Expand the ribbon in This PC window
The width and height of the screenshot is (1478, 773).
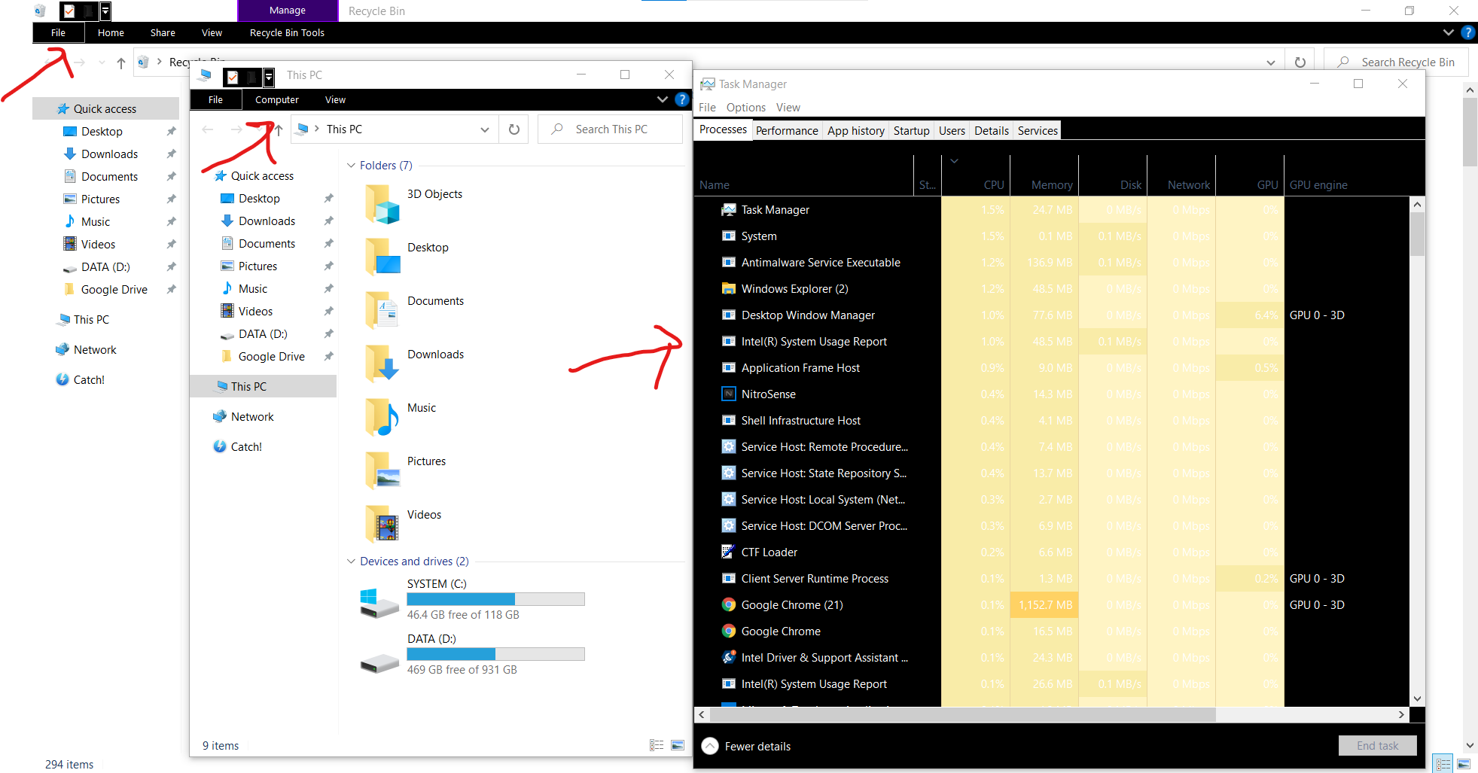coord(663,99)
